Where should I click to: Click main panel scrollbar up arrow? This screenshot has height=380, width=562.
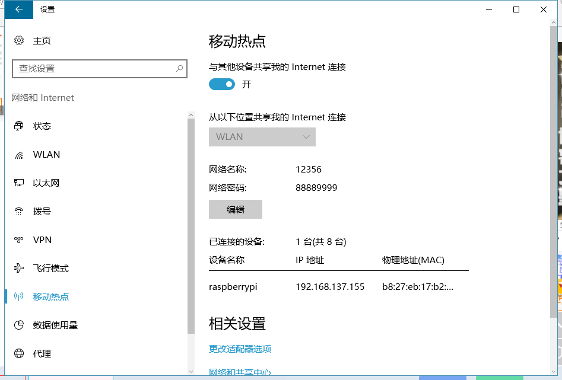tap(554, 22)
